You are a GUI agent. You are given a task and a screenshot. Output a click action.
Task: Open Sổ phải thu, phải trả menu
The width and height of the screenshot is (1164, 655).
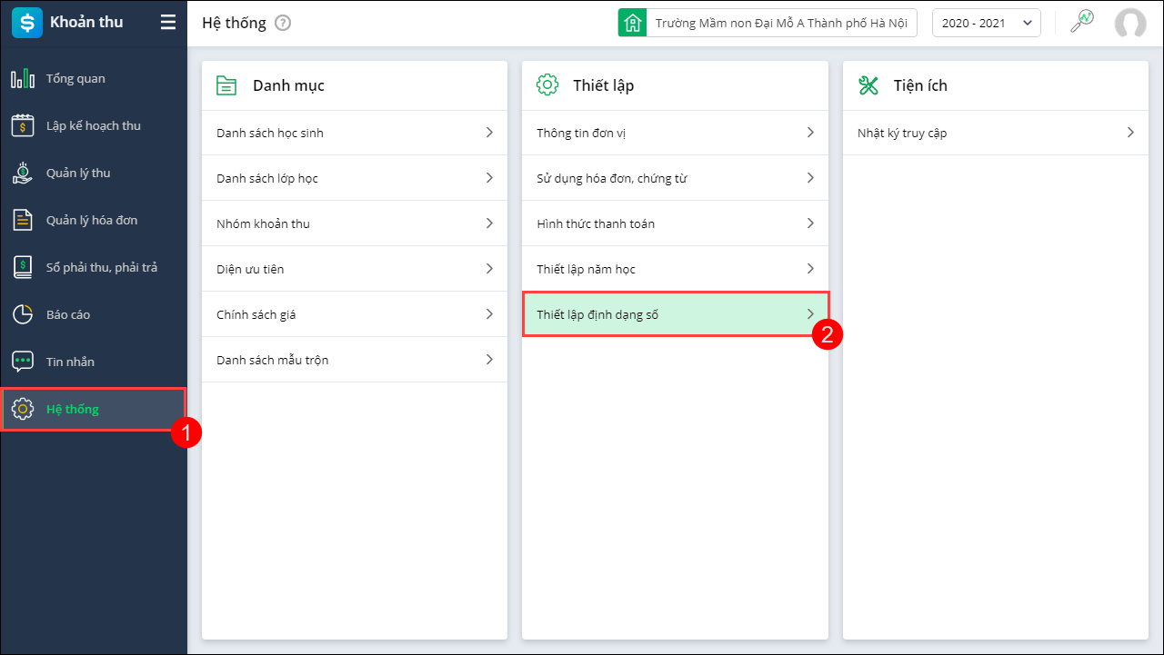point(101,268)
